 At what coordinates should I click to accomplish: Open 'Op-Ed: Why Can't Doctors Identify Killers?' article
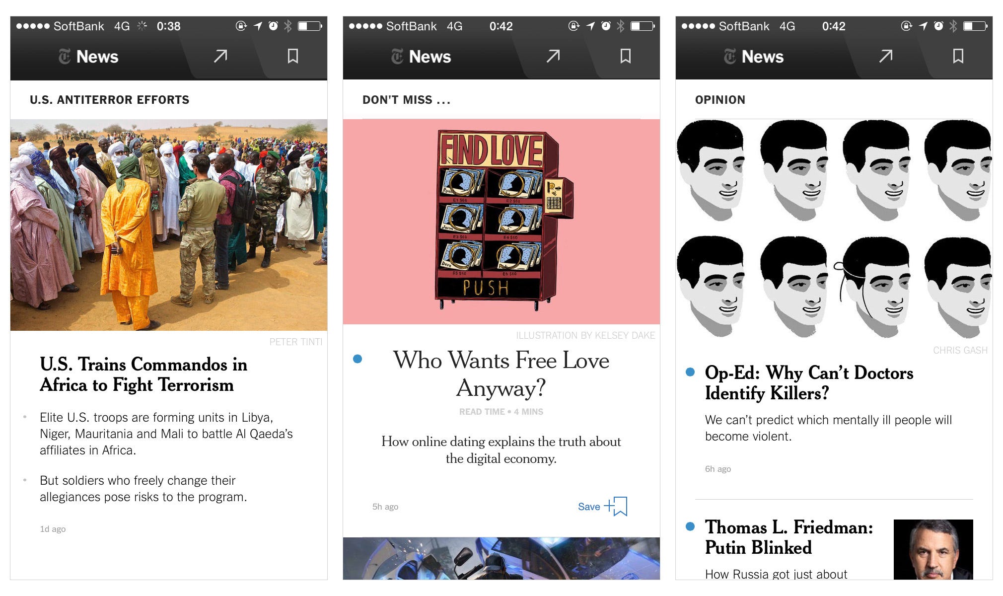[x=809, y=382]
